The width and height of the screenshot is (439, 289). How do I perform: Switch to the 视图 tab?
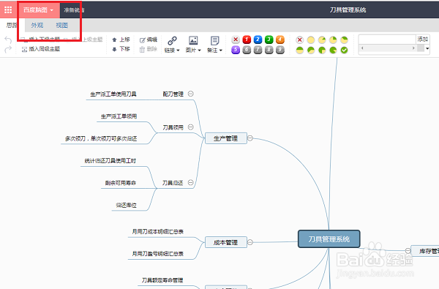click(x=61, y=25)
